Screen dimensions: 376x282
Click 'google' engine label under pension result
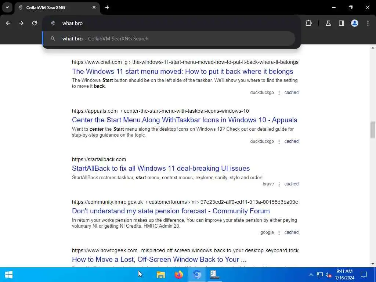pyautogui.click(x=267, y=232)
